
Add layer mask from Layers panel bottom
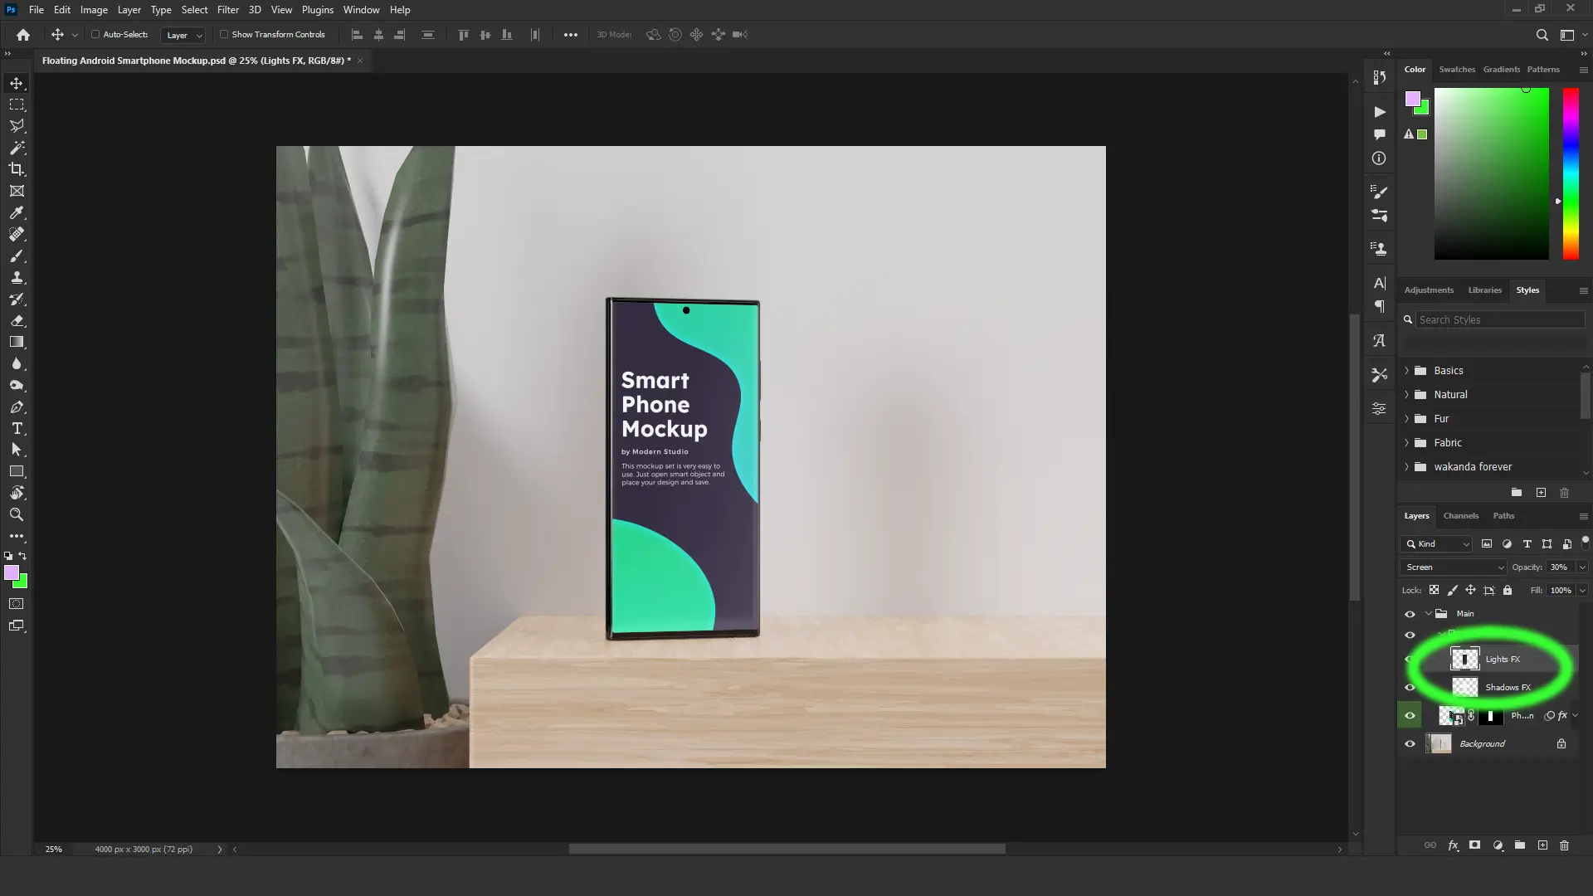(x=1474, y=845)
